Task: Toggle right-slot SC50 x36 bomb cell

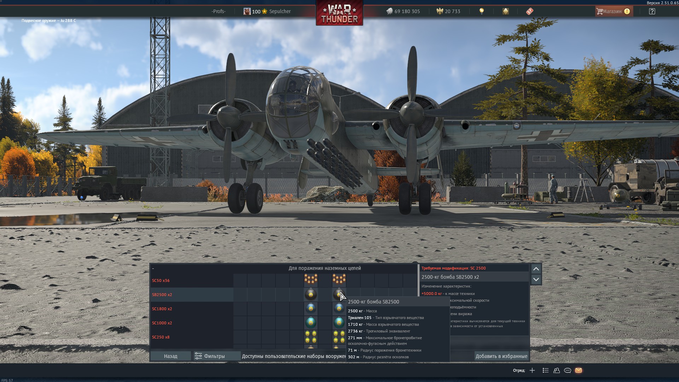Action: click(x=339, y=280)
